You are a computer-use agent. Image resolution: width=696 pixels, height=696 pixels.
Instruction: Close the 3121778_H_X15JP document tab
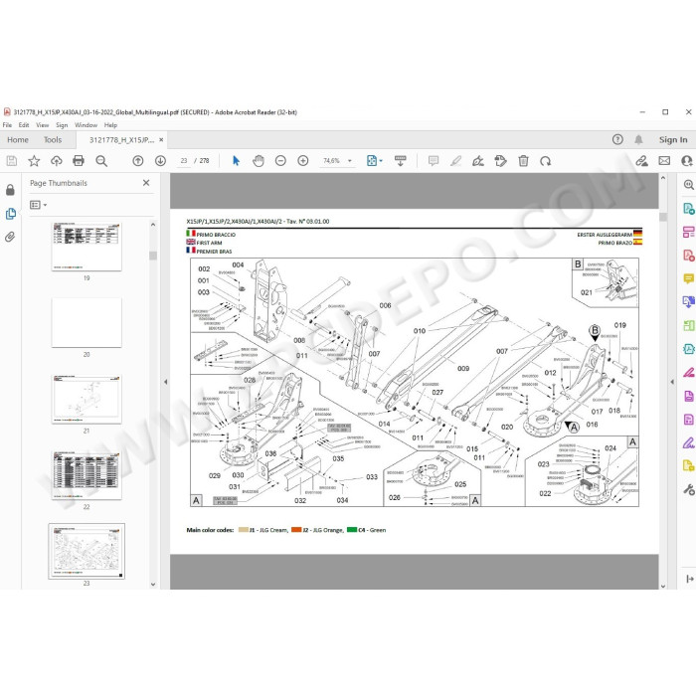(x=161, y=140)
